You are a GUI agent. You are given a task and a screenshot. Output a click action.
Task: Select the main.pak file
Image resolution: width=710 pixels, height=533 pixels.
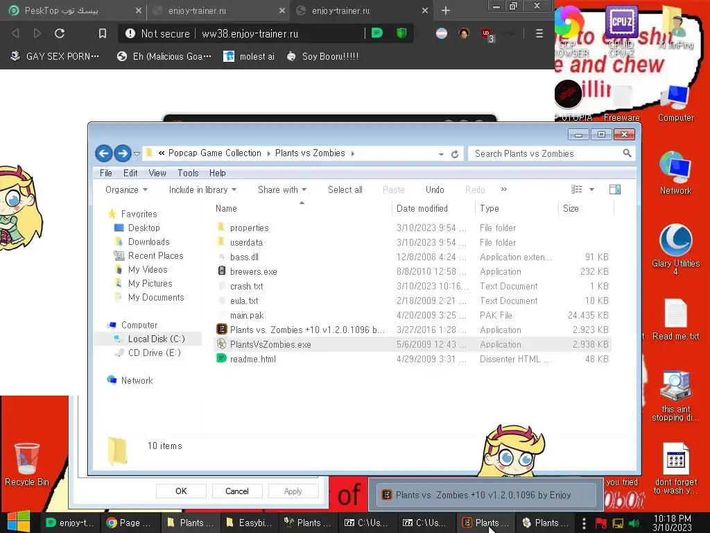(247, 315)
